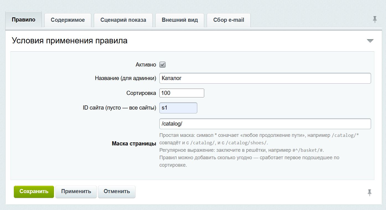Toggle the Активно checkbox
The width and height of the screenshot is (386, 210).
pyautogui.click(x=162, y=65)
